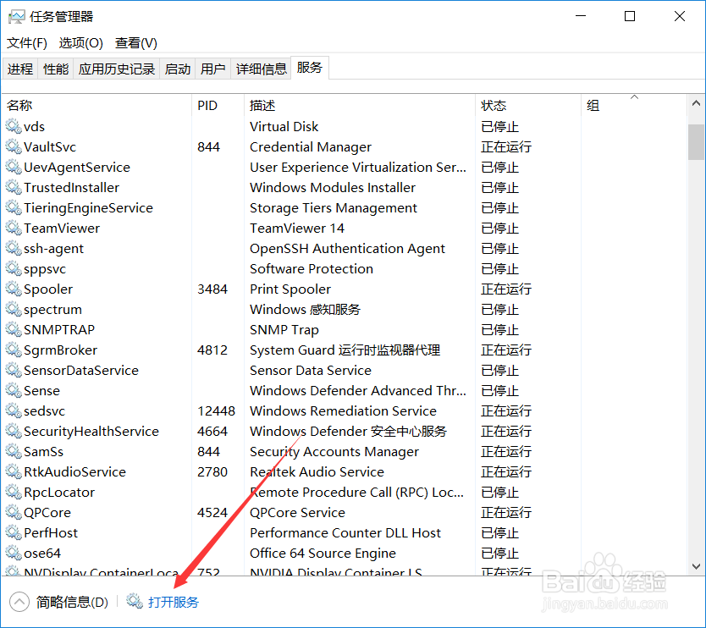Select PID 4664 for SecurityHealthService
The image size is (706, 628).
pos(212,432)
